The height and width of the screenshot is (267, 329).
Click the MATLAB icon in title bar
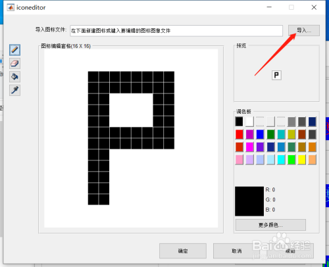(11, 8)
